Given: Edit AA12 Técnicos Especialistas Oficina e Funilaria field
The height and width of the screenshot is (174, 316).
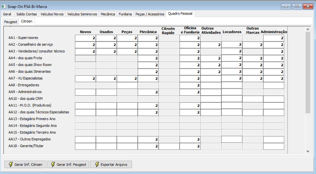Looking at the screenshot, I should pos(190,112).
